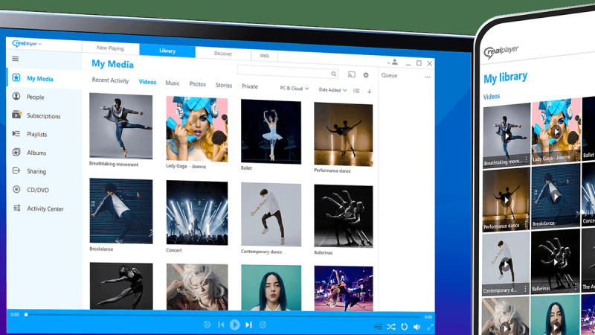595x335 pixels.
Task: Mute the volume speaker icon
Action: coord(417,327)
